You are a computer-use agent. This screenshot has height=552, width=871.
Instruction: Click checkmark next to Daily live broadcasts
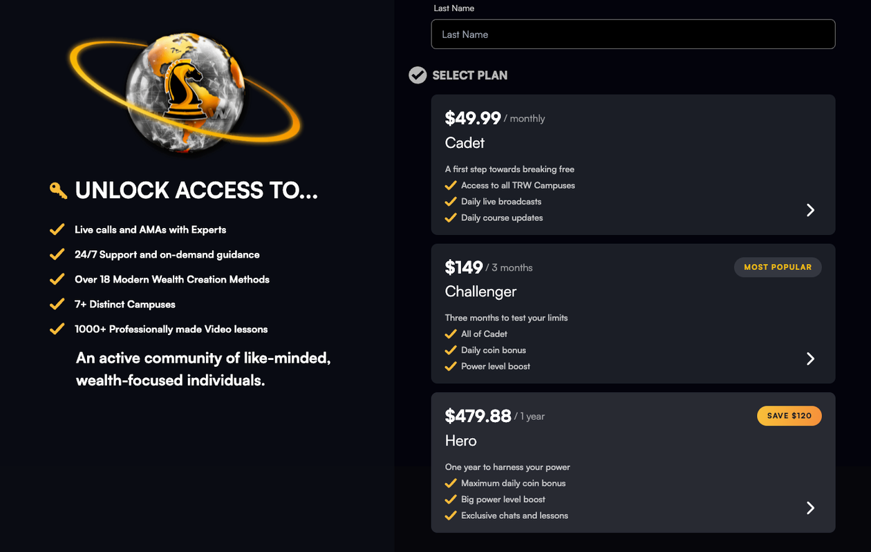click(x=451, y=202)
